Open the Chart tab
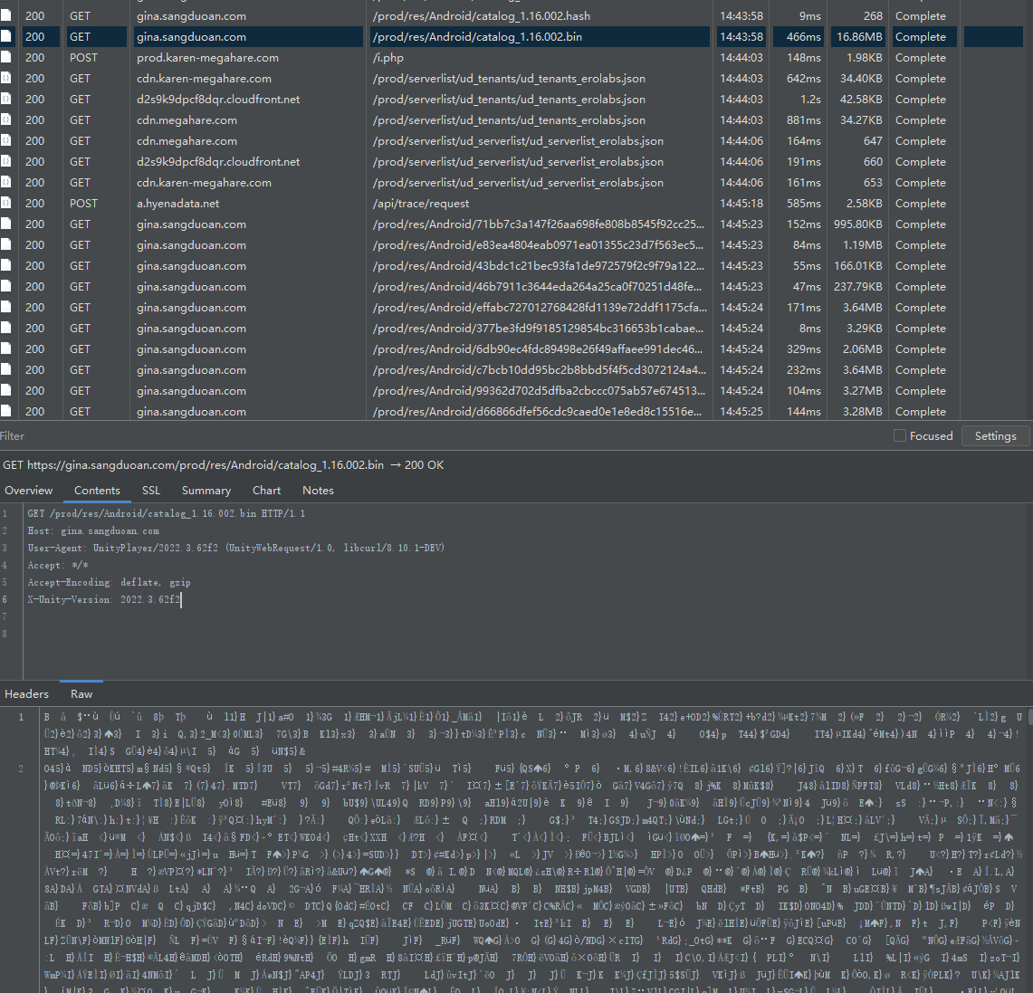The width and height of the screenshot is (1033, 993). point(266,491)
